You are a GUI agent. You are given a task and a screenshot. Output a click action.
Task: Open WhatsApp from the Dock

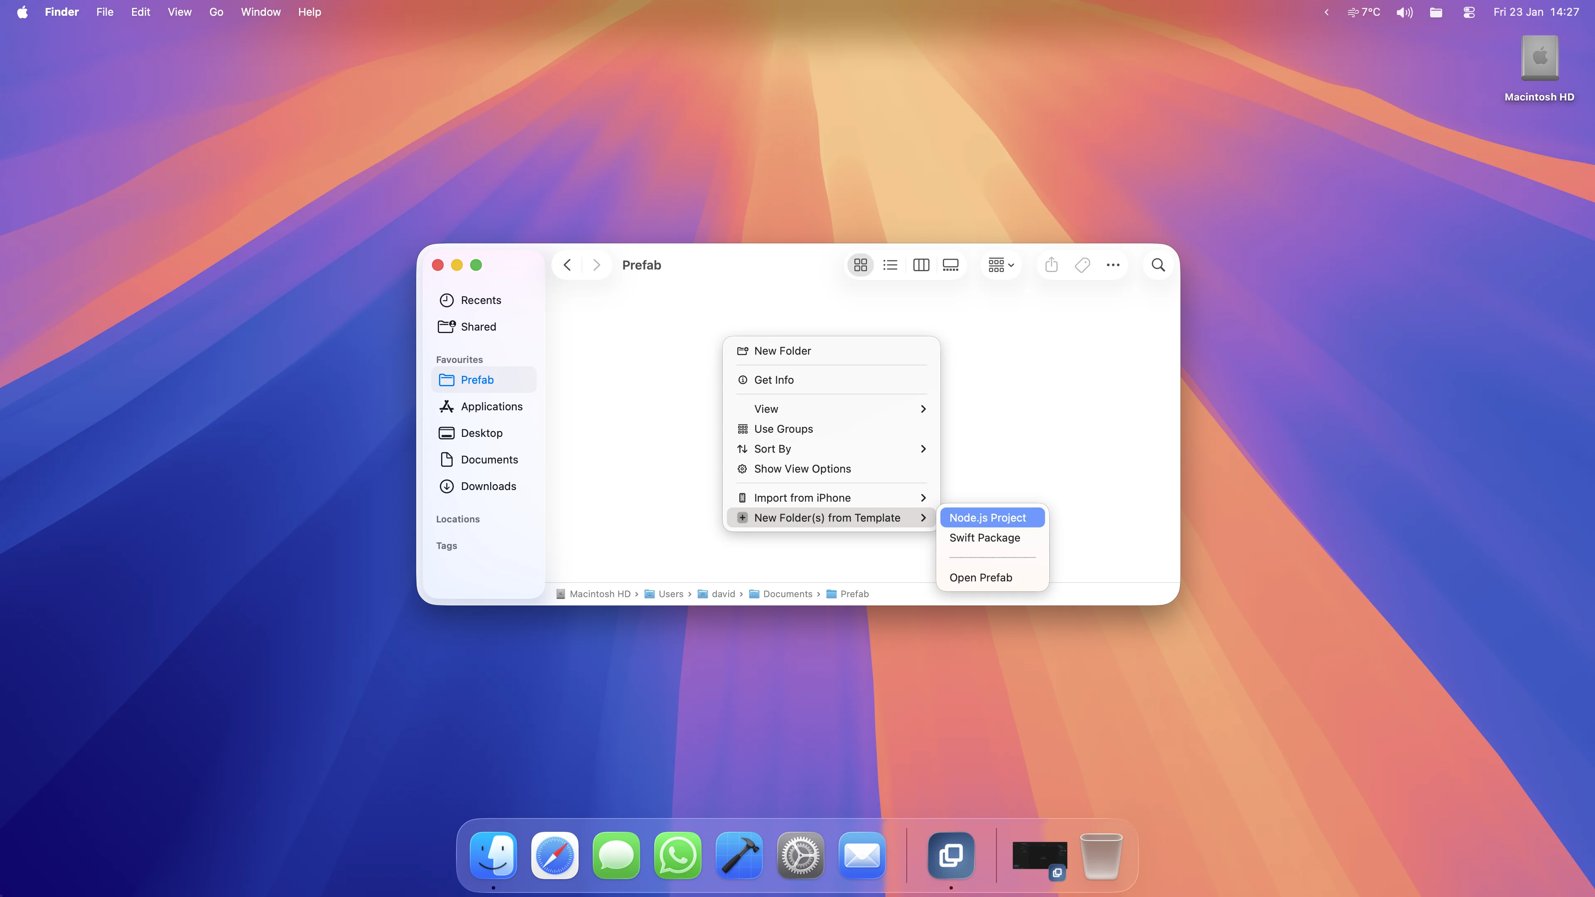(678, 855)
